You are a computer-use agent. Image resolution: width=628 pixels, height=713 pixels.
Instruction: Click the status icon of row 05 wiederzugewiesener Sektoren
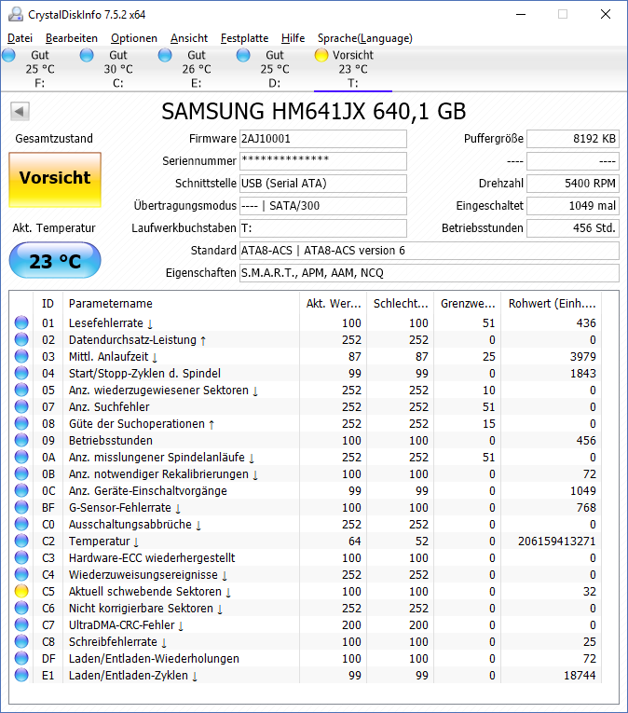[21, 391]
